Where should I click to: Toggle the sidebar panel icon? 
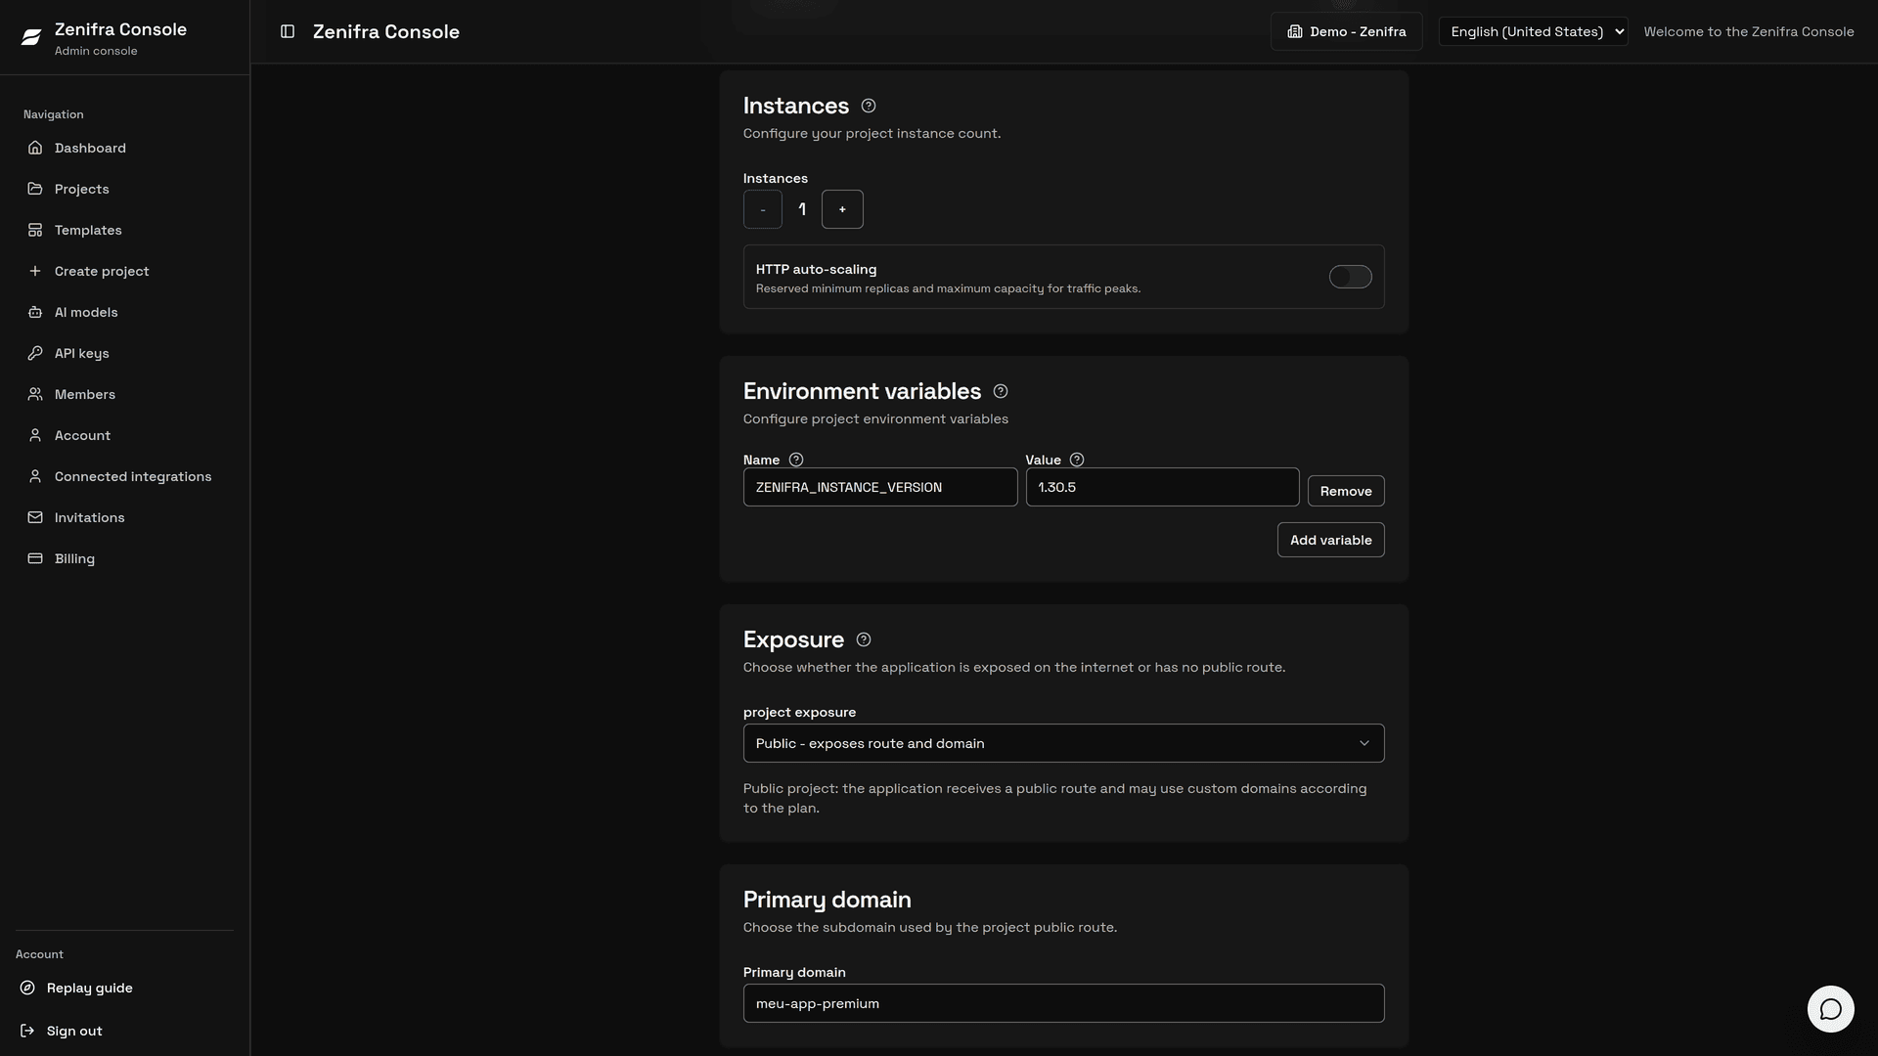tap(288, 31)
